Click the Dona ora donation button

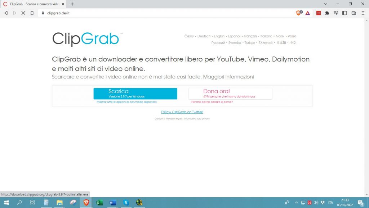click(230, 93)
